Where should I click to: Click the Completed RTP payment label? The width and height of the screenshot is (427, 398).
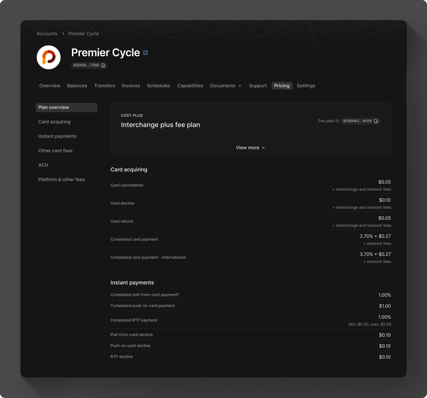point(134,320)
